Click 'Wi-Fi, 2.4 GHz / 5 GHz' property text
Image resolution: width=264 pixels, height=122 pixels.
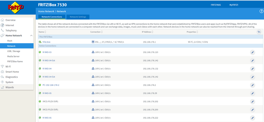tap(198, 42)
